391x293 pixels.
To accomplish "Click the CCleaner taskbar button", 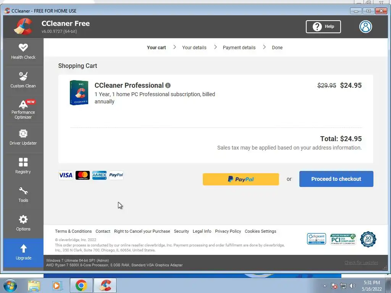I will pos(105,285).
